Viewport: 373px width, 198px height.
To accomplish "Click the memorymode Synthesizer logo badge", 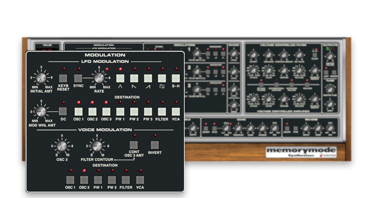I will point(301,152).
